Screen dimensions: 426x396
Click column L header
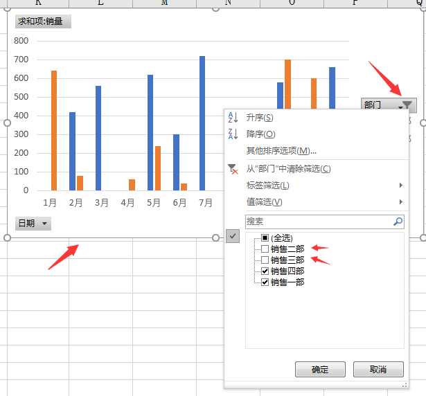click(101, 3)
